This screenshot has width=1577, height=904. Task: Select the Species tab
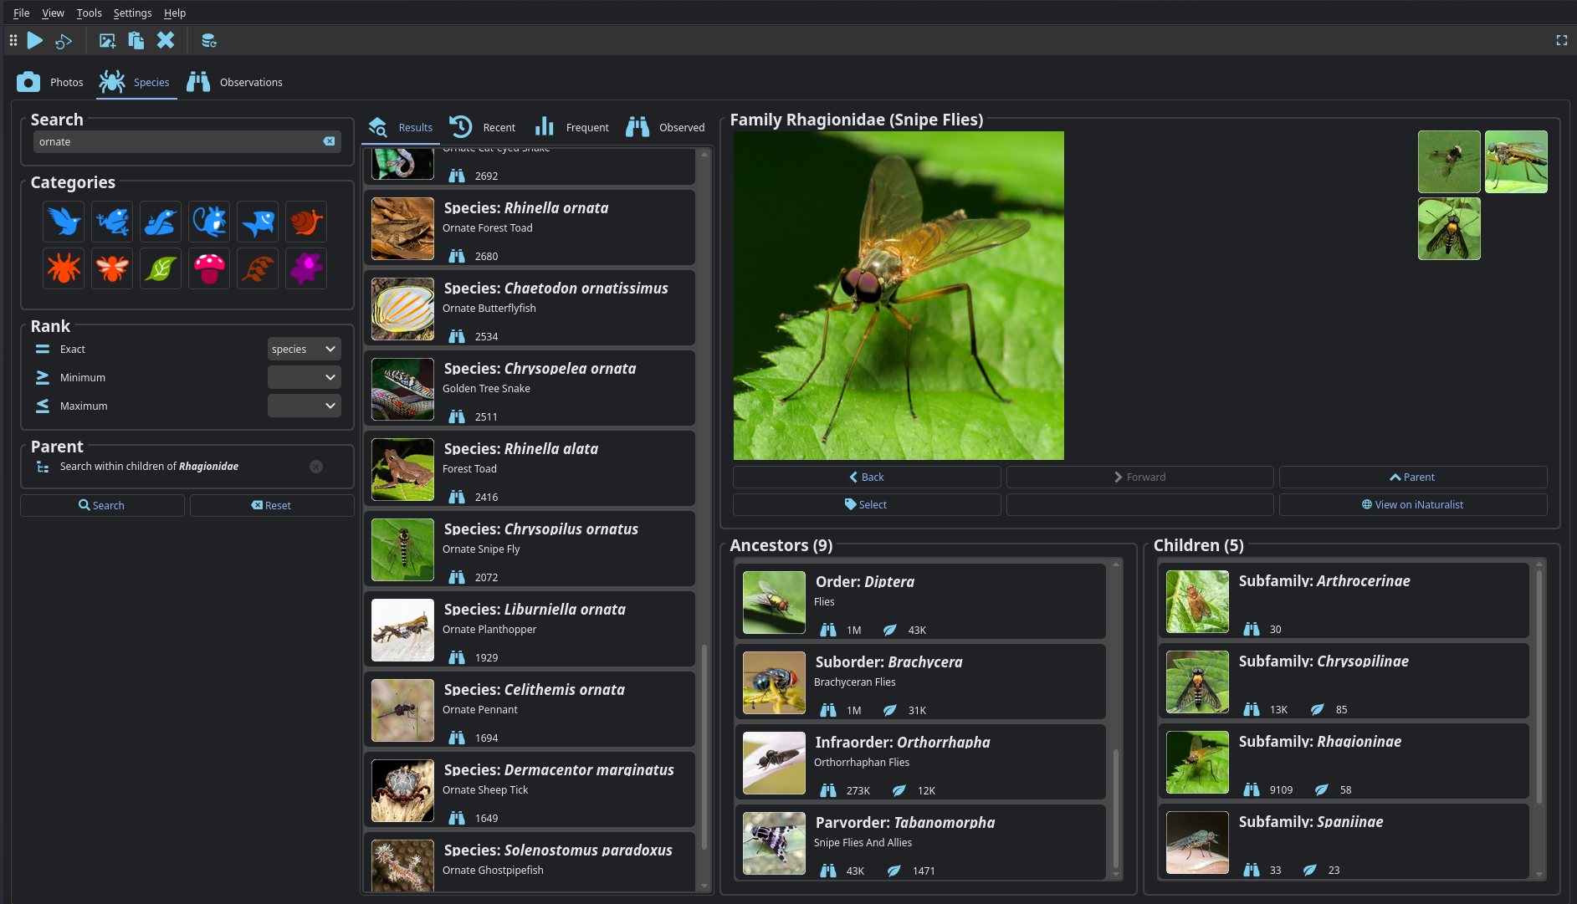coord(135,82)
